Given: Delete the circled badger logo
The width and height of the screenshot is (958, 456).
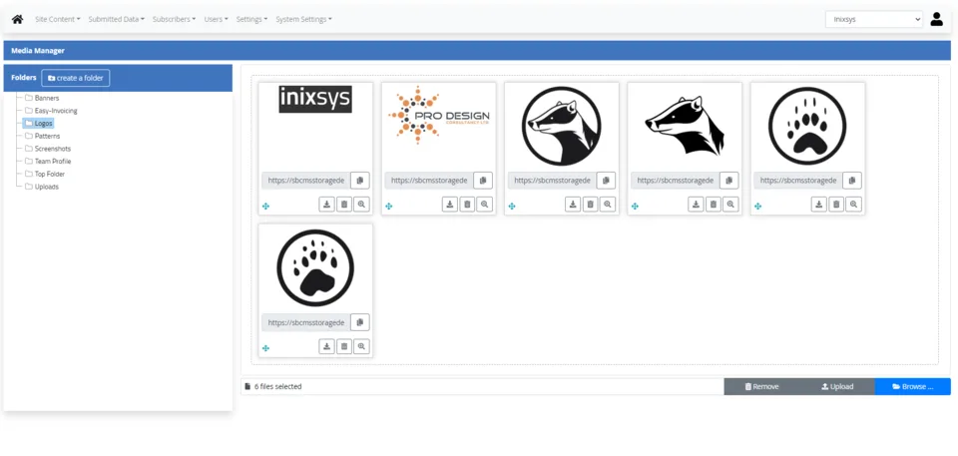Looking at the screenshot, I should 590,205.
